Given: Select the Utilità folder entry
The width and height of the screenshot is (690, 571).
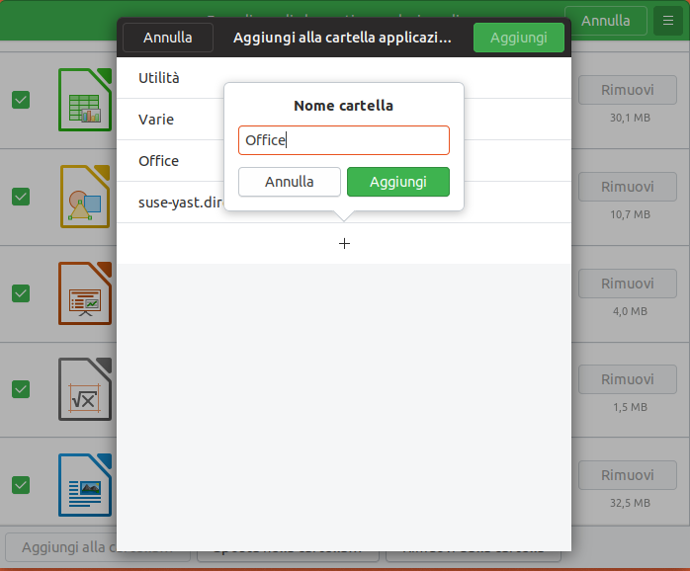Looking at the screenshot, I should [x=159, y=77].
